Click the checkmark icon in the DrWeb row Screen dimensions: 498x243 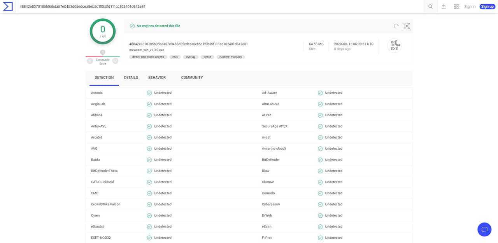[320, 215]
